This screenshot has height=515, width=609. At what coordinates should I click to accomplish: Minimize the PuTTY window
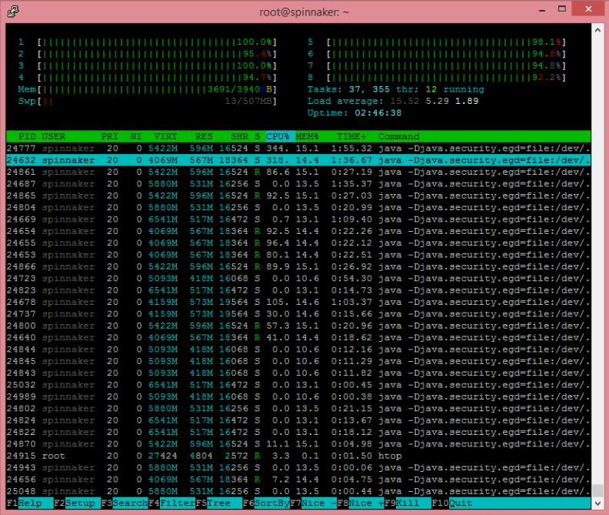[x=542, y=9]
